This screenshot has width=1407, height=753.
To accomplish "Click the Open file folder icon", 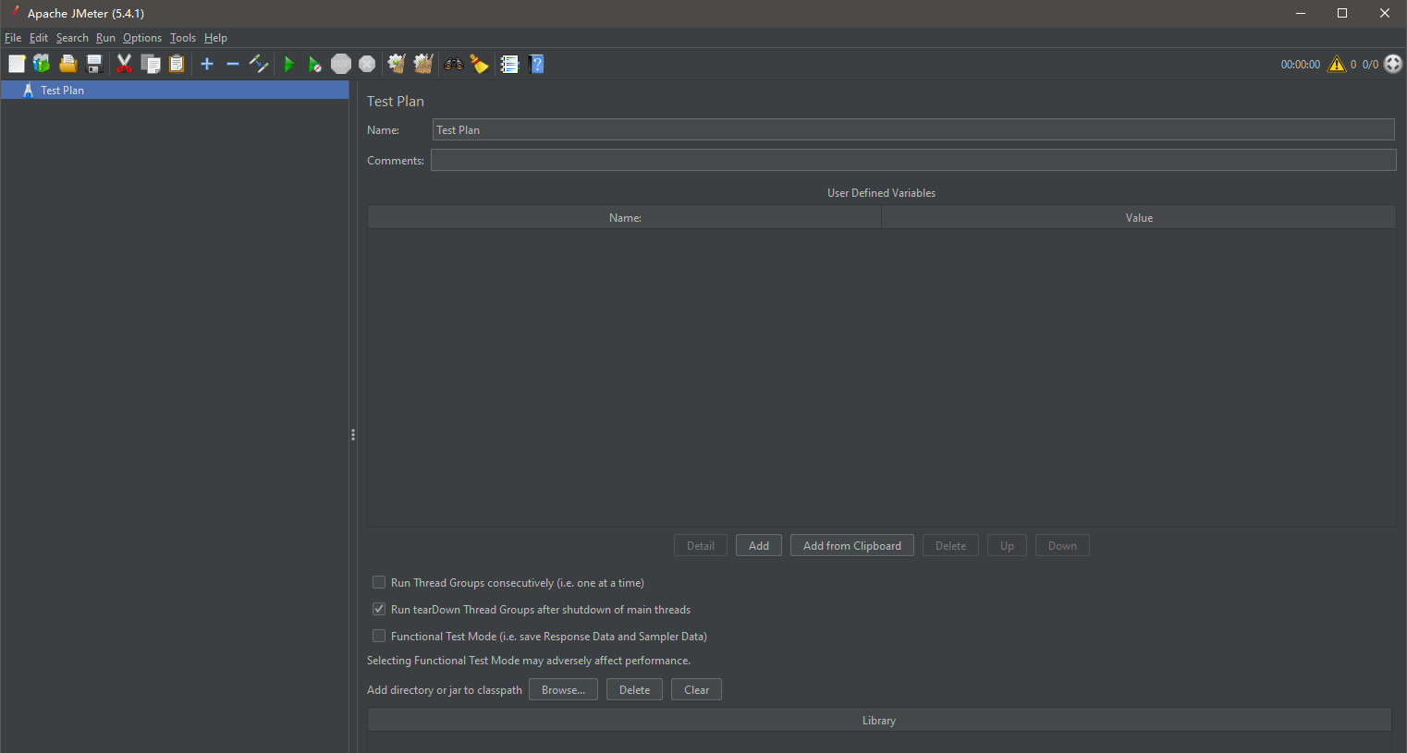I will click(x=67, y=64).
